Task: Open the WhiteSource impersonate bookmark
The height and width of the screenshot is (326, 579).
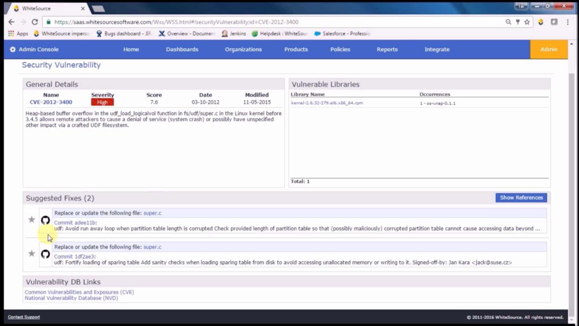Action: click(x=61, y=33)
